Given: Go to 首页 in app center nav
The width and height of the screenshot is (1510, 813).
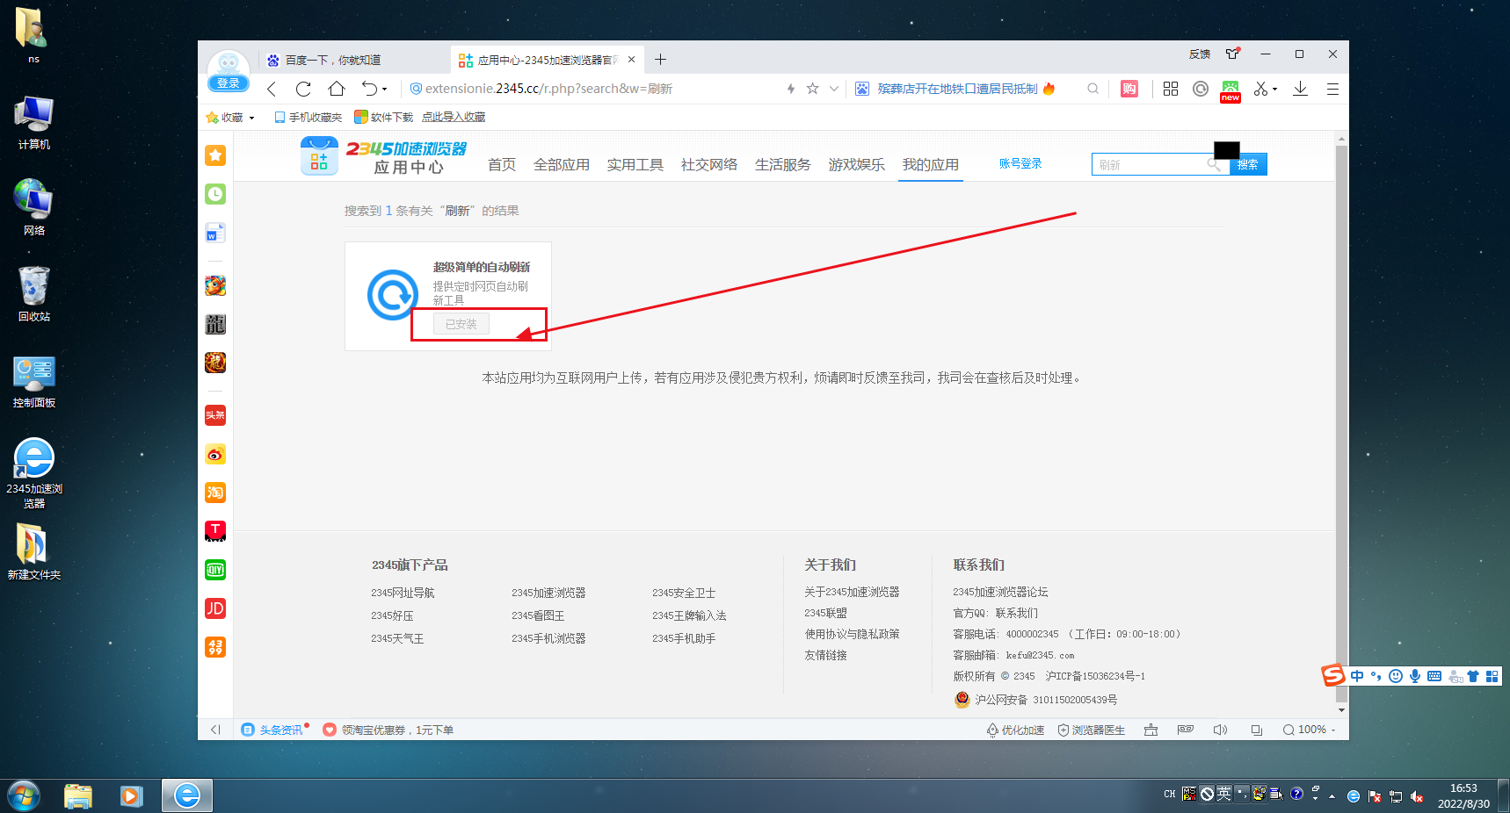Looking at the screenshot, I should pyautogui.click(x=502, y=165).
